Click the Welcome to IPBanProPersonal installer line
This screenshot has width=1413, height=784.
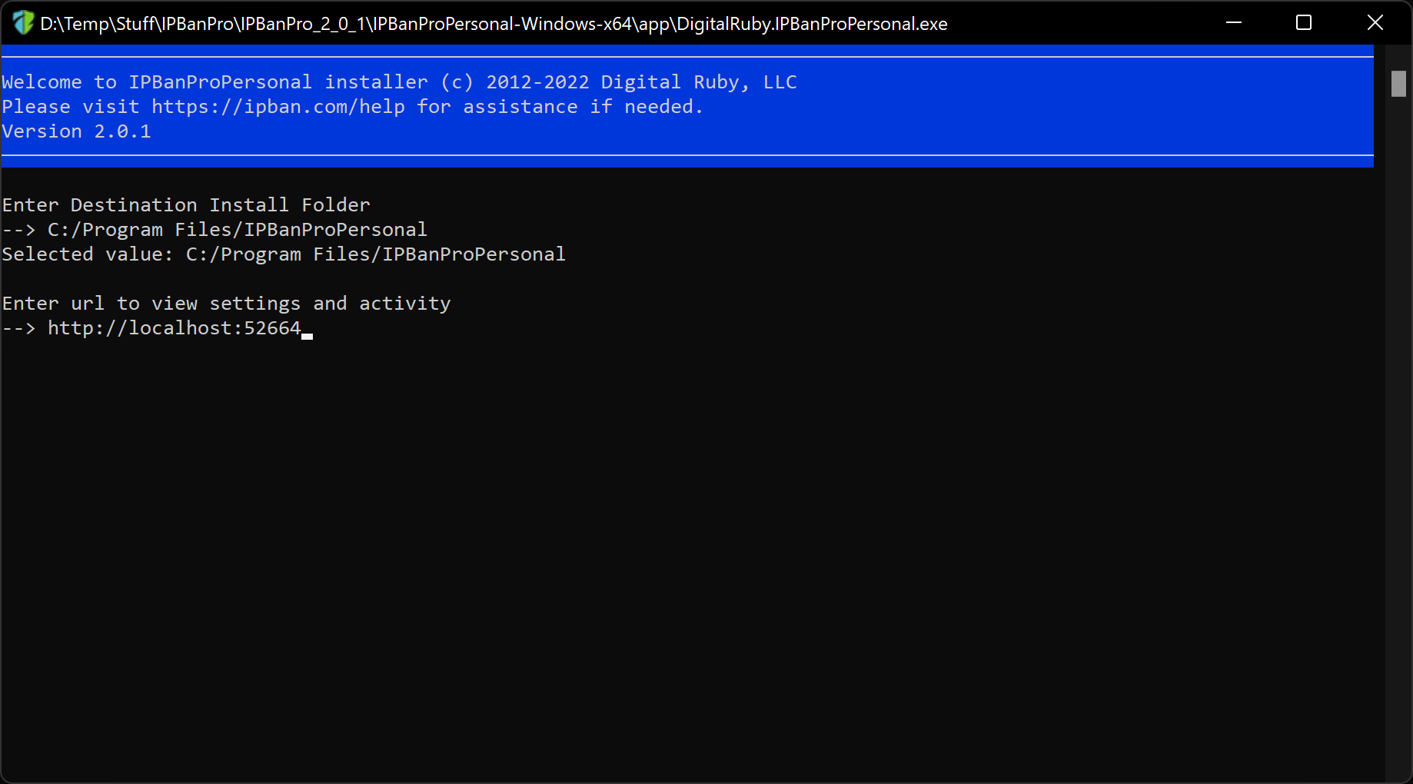tap(399, 82)
